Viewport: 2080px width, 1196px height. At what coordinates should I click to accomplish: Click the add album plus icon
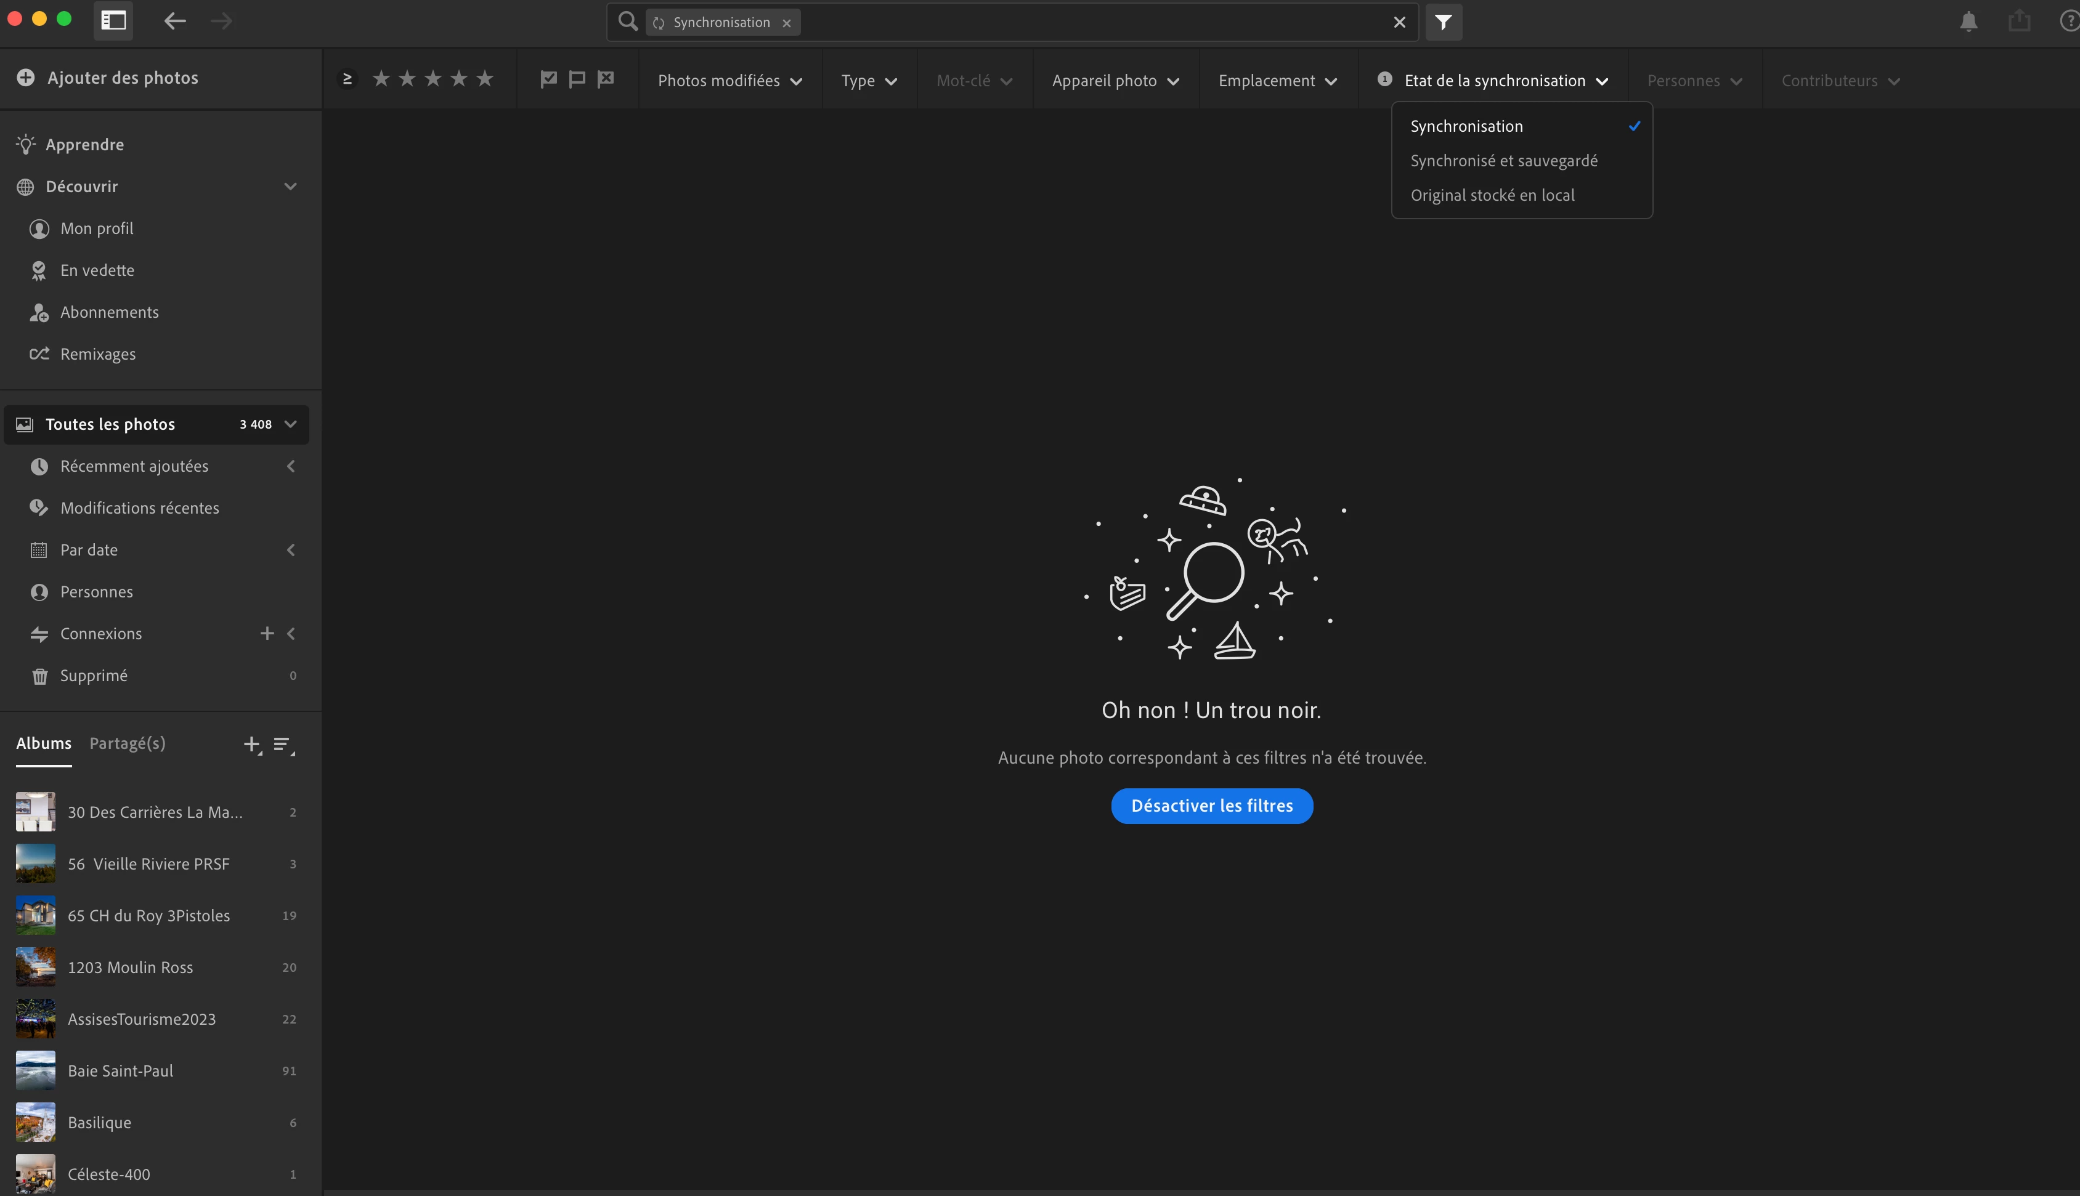click(251, 744)
